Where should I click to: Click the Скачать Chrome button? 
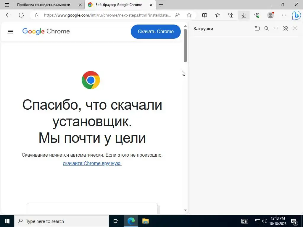coord(156,31)
